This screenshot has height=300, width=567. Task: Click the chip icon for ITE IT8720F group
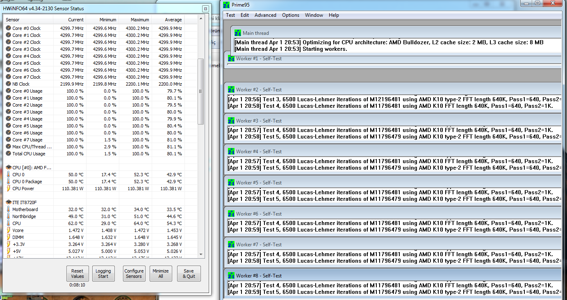(x=8, y=202)
